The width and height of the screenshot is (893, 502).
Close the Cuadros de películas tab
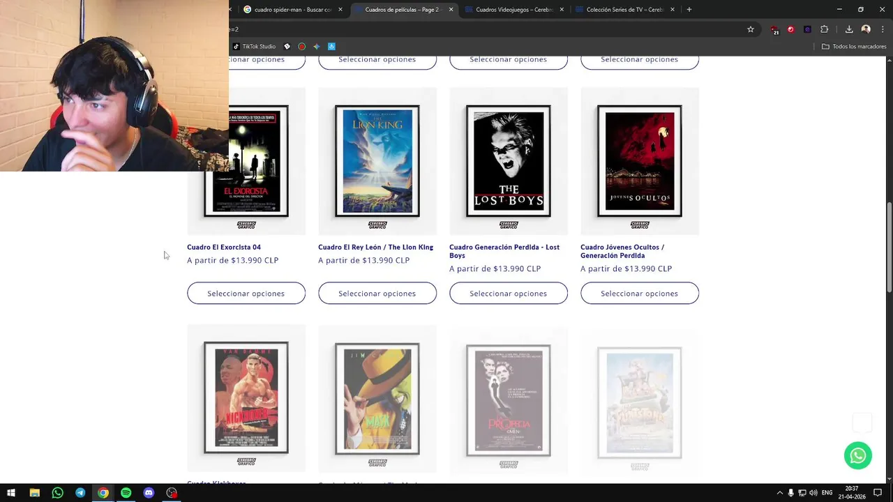(451, 10)
